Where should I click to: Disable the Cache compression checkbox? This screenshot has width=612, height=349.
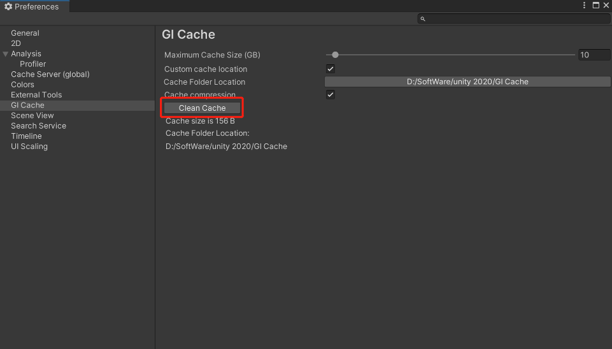[x=331, y=94]
